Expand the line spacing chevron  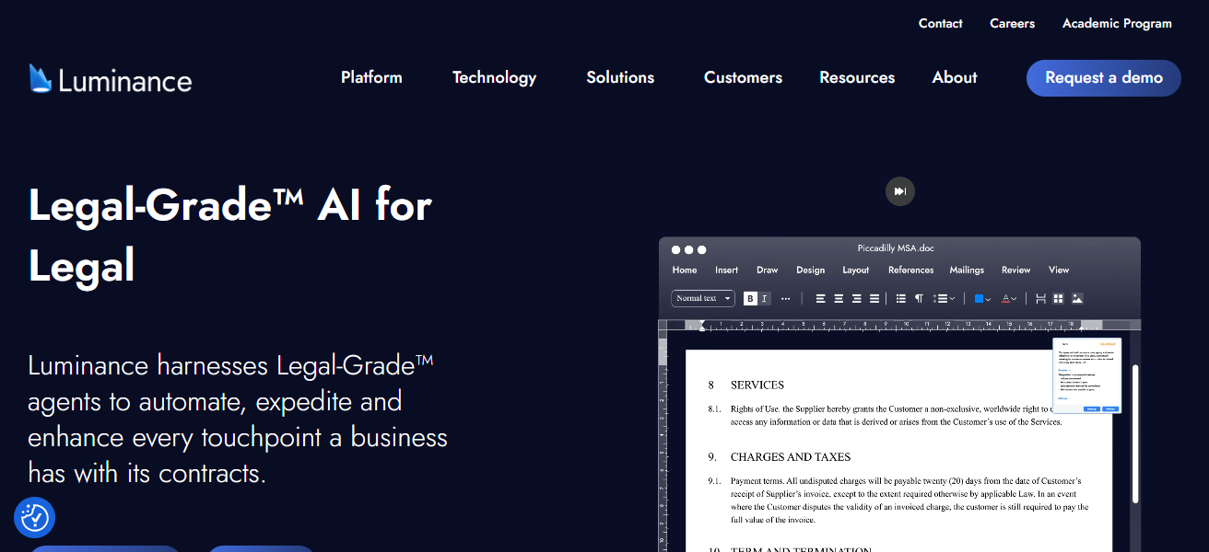[952, 298]
